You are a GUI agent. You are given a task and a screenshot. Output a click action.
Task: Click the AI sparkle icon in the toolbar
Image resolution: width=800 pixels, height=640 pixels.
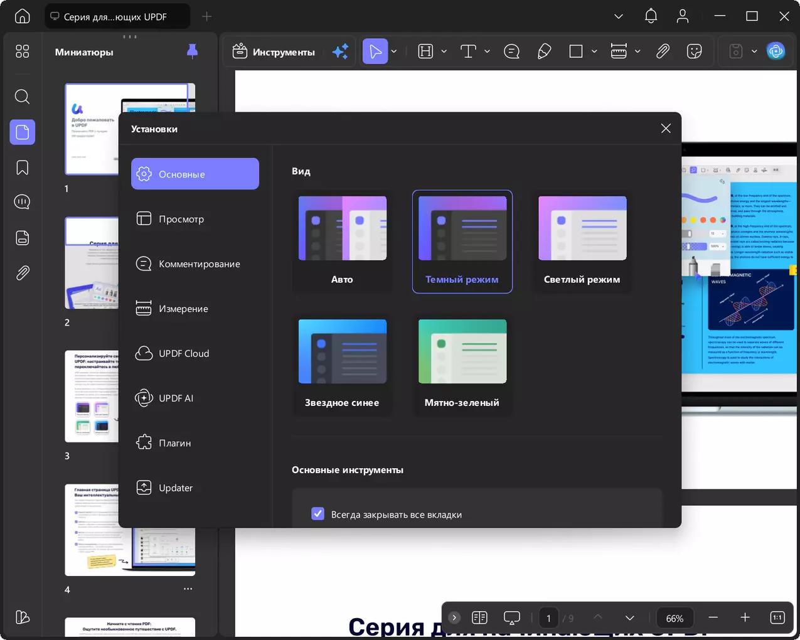tap(340, 51)
